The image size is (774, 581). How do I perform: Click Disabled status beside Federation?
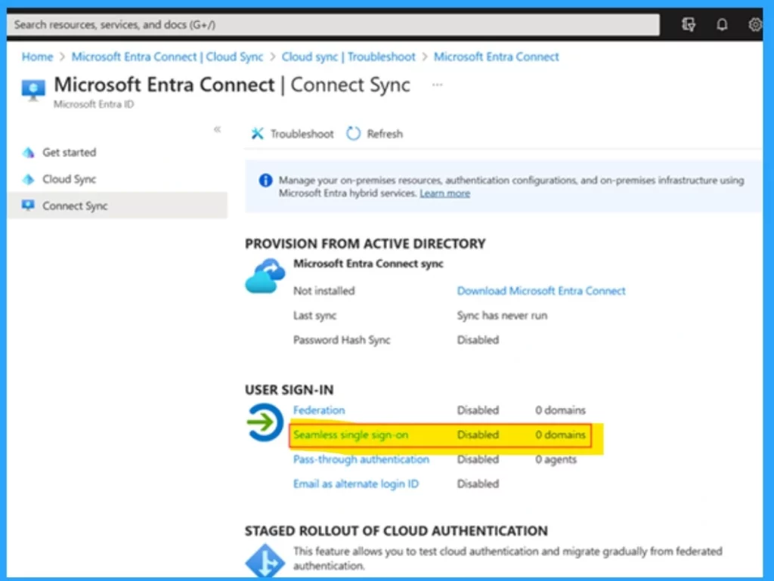pos(478,410)
